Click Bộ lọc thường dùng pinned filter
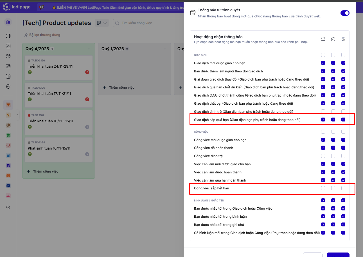This screenshot has width=363, height=257. [x=42, y=35]
